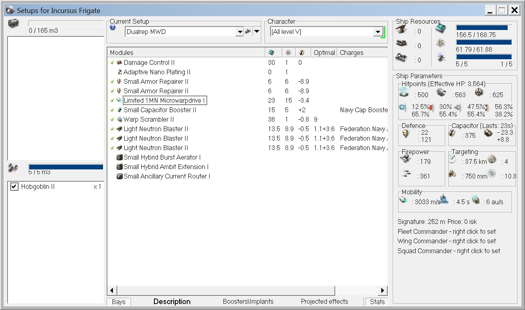The height and width of the screenshot is (310, 525).
Task: Click the sensor strength icon next to 10.8
Action: (491, 173)
